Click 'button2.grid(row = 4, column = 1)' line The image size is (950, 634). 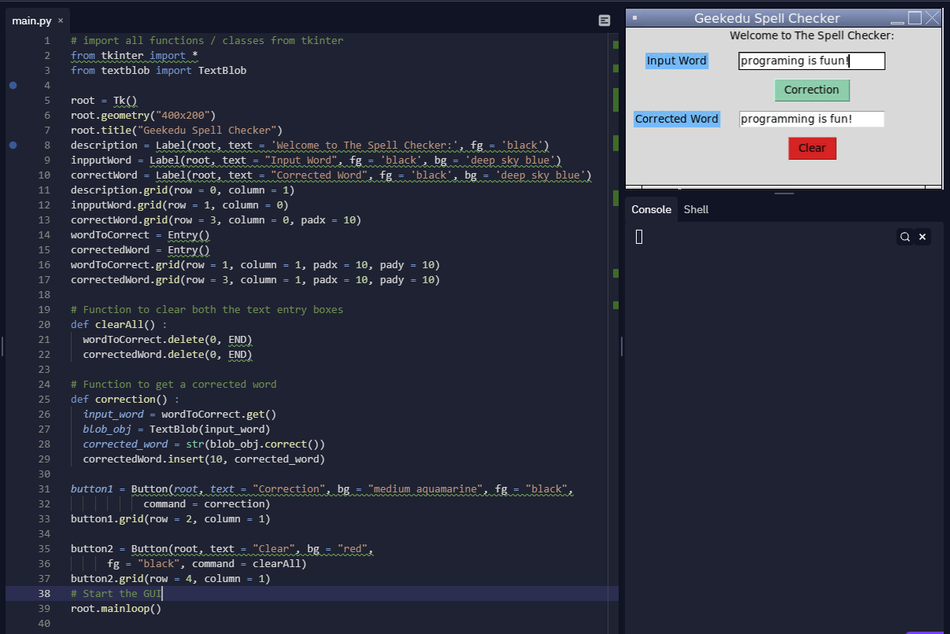click(x=170, y=578)
